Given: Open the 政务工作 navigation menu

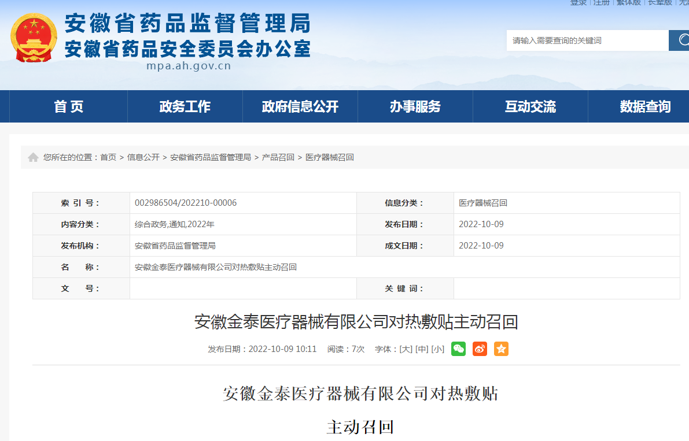Looking at the screenshot, I should [x=185, y=106].
